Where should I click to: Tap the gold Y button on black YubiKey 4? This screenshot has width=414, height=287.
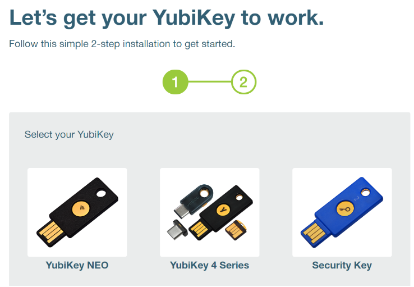(x=223, y=210)
